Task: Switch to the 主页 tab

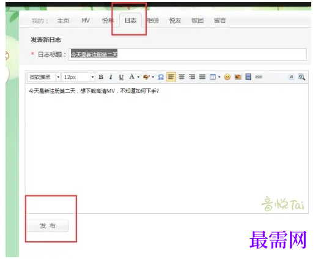Action: click(63, 20)
